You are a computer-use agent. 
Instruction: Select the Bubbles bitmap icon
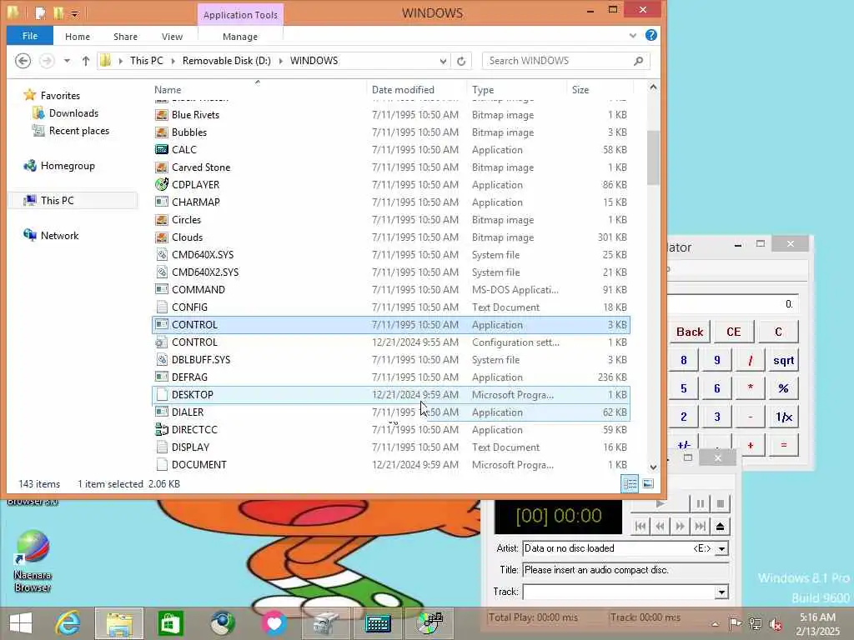click(161, 132)
